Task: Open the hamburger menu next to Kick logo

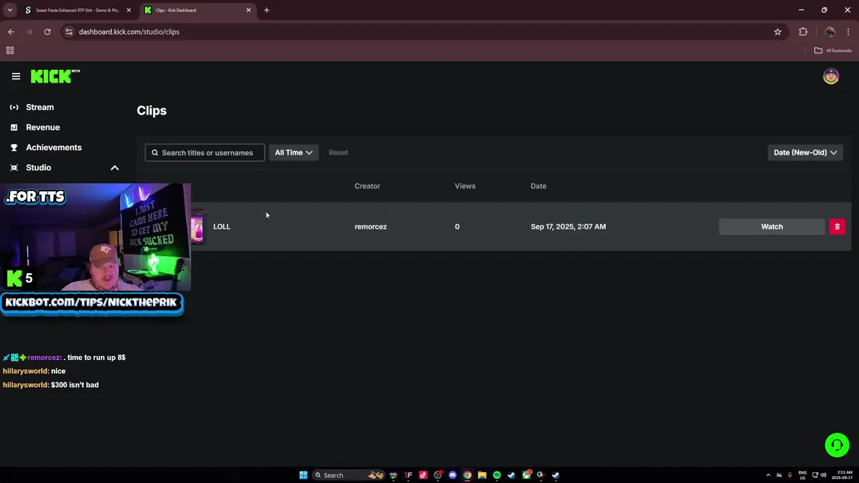Action: point(16,76)
